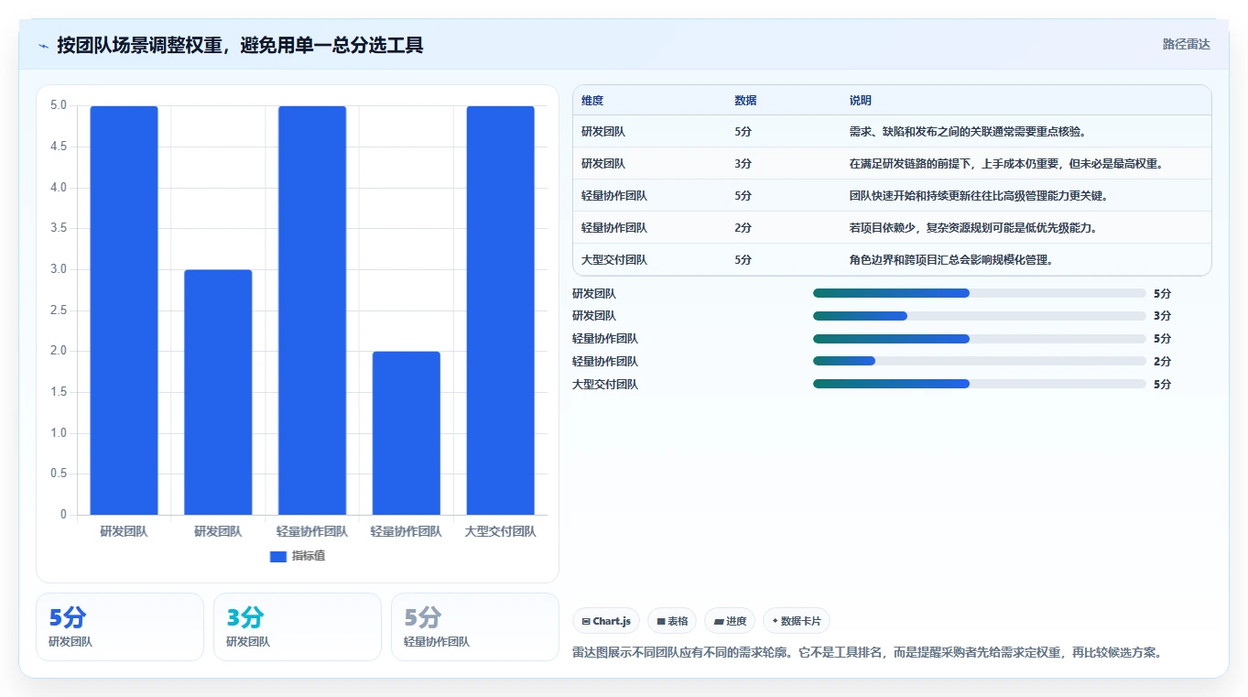Click the 2分 cell in the table
Viewport: 1248px width, 697px height.
pyautogui.click(x=743, y=228)
